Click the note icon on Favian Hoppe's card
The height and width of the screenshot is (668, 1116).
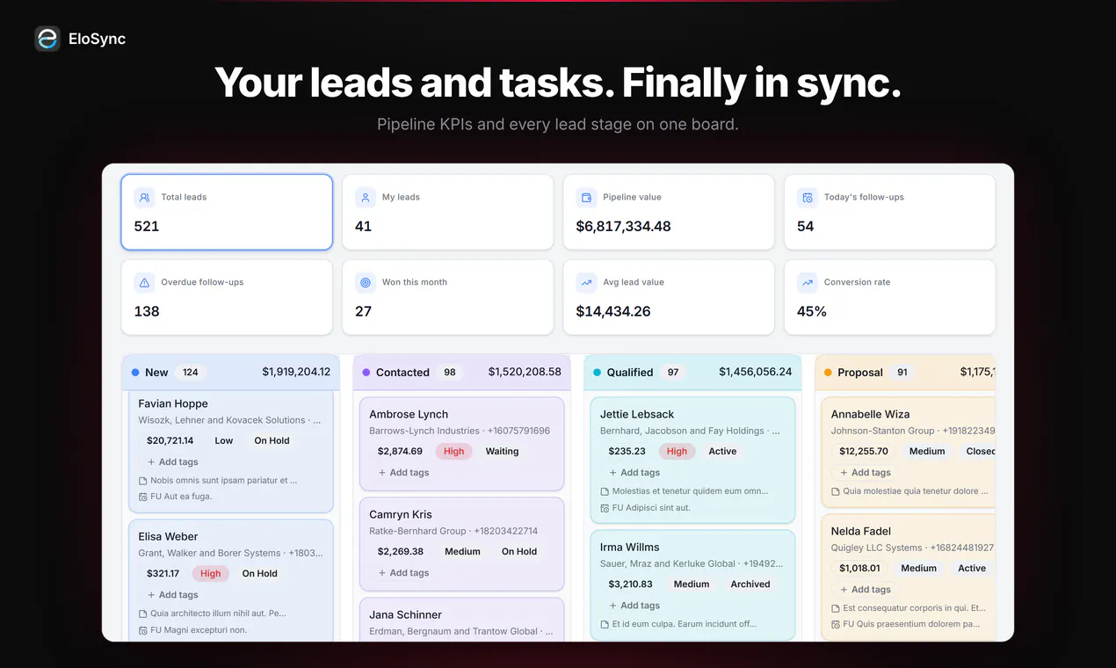(x=143, y=481)
